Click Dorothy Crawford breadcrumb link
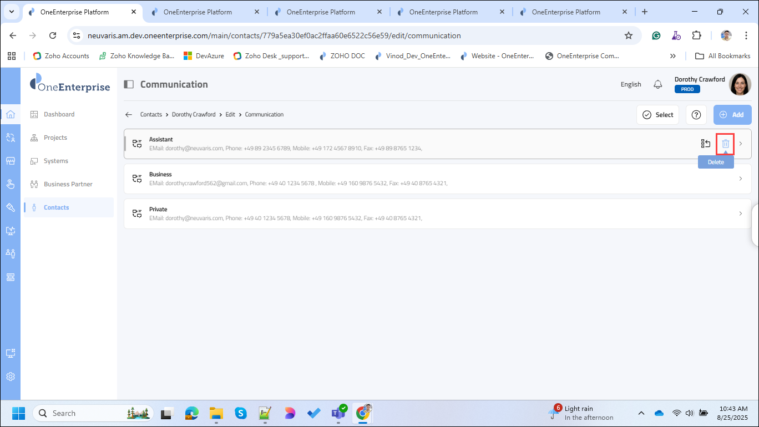Screen dimensions: 759x427 pos(194,115)
